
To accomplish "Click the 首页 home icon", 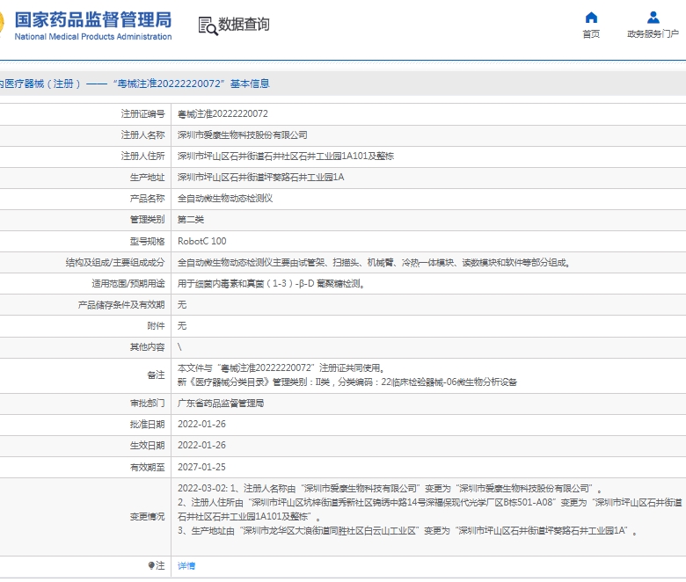I will coord(591,18).
